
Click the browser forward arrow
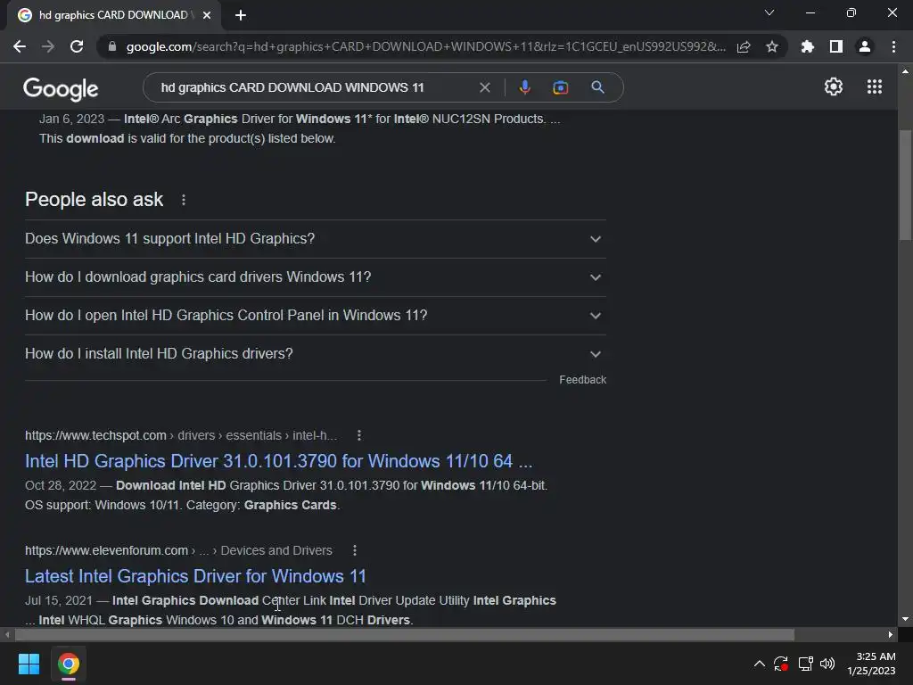(x=48, y=46)
